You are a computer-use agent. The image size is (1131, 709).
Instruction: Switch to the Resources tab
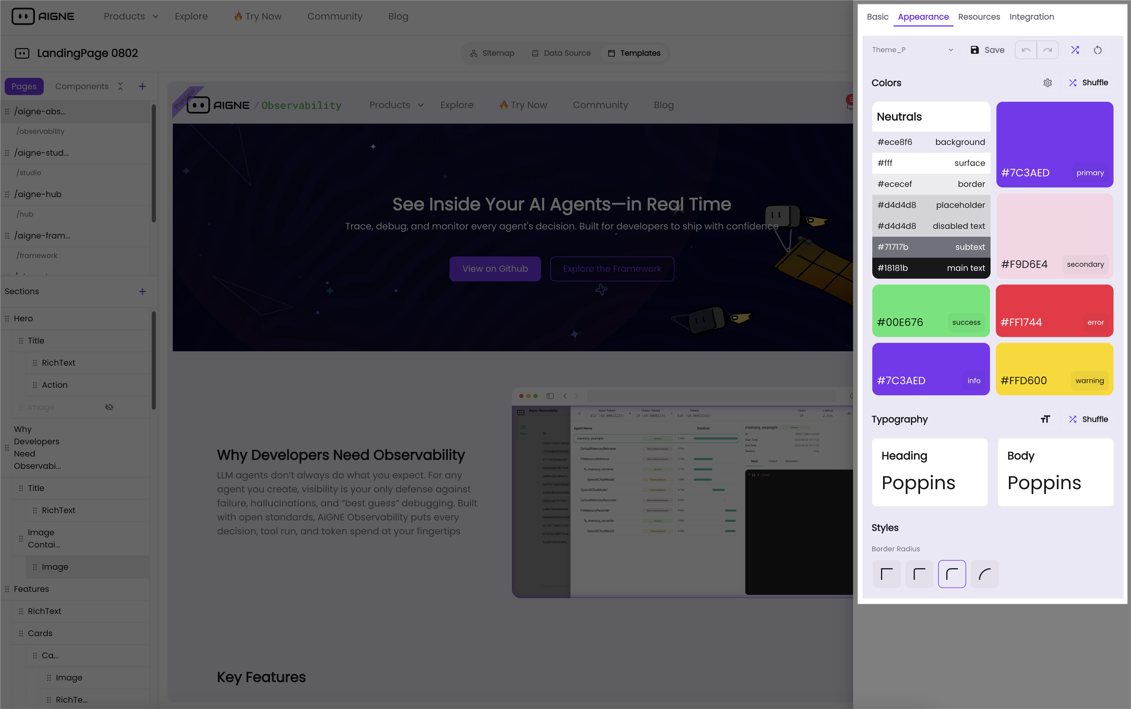(x=979, y=17)
